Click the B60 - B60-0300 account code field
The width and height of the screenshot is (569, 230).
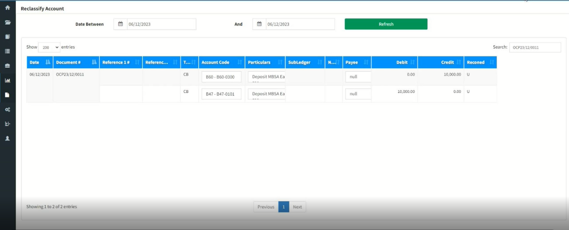coord(221,77)
